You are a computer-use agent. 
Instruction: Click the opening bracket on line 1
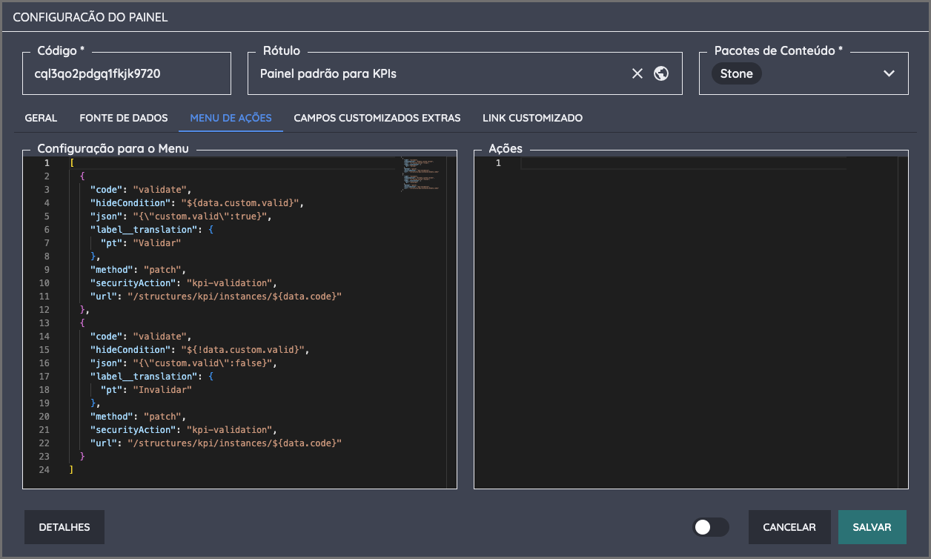71,163
